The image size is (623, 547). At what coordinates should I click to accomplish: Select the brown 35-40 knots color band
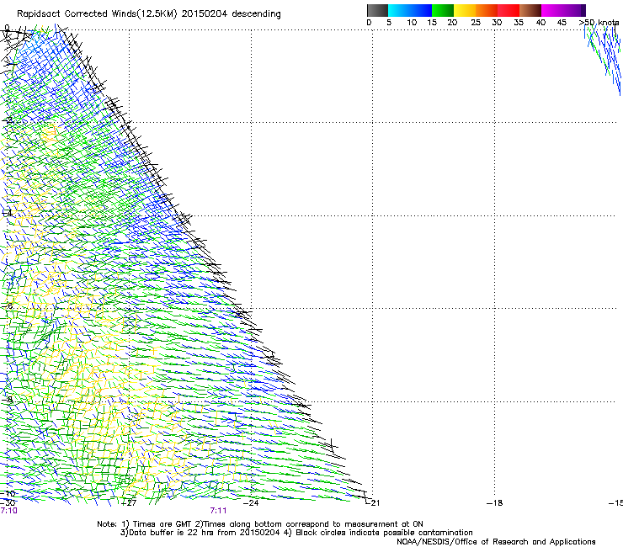(x=530, y=10)
